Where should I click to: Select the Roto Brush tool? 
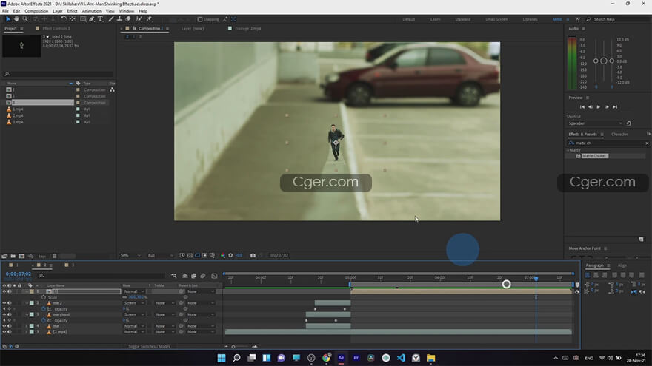point(139,19)
